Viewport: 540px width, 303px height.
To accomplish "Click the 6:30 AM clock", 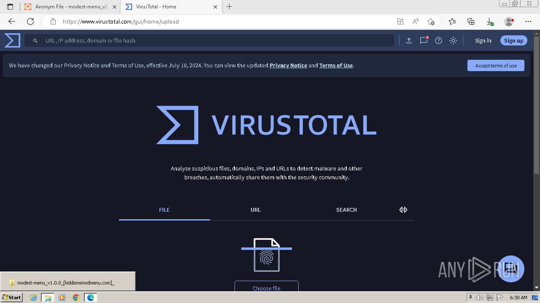I will coord(518,298).
